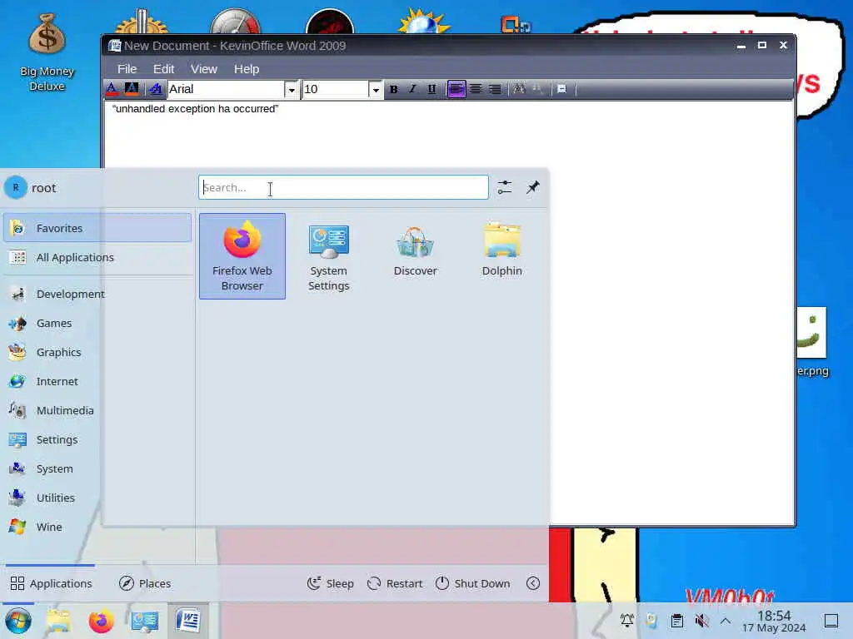Click the launcher Search field
This screenshot has height=639, width=853.
coord(343,187)
